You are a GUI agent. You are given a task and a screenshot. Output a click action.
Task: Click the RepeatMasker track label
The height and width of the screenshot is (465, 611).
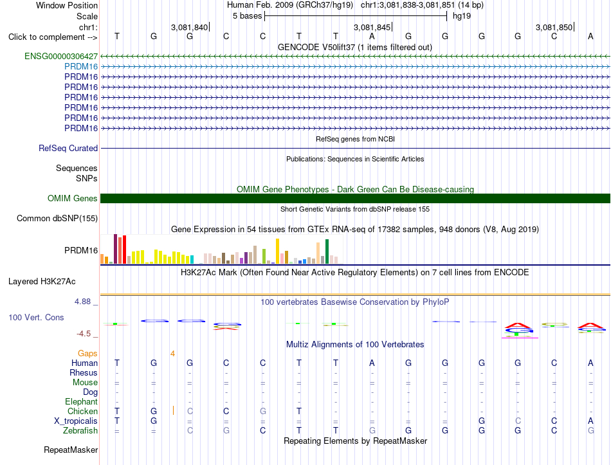71,450
